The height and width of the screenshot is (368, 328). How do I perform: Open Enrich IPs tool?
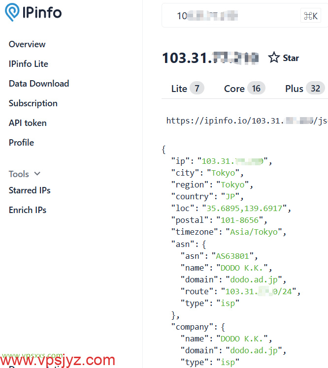pos(28,210)
